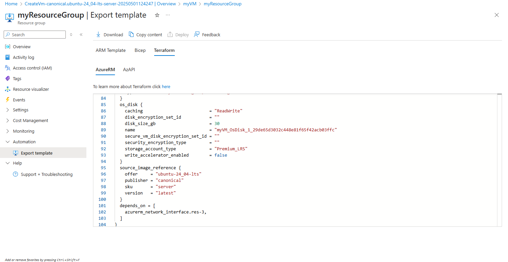Click the Access control (IAM) icon
The height and width of the screenshot is (262, 508).
click(x=7, y=67)
